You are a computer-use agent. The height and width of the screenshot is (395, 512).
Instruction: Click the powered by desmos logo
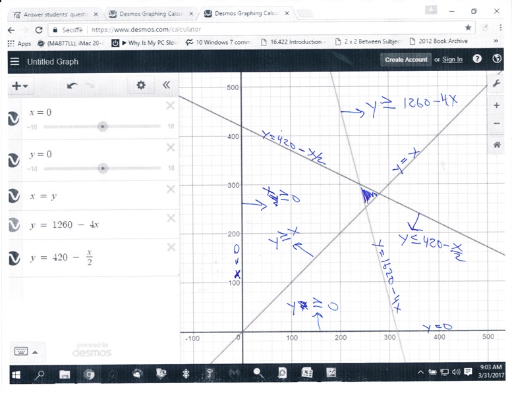point(92,350)
